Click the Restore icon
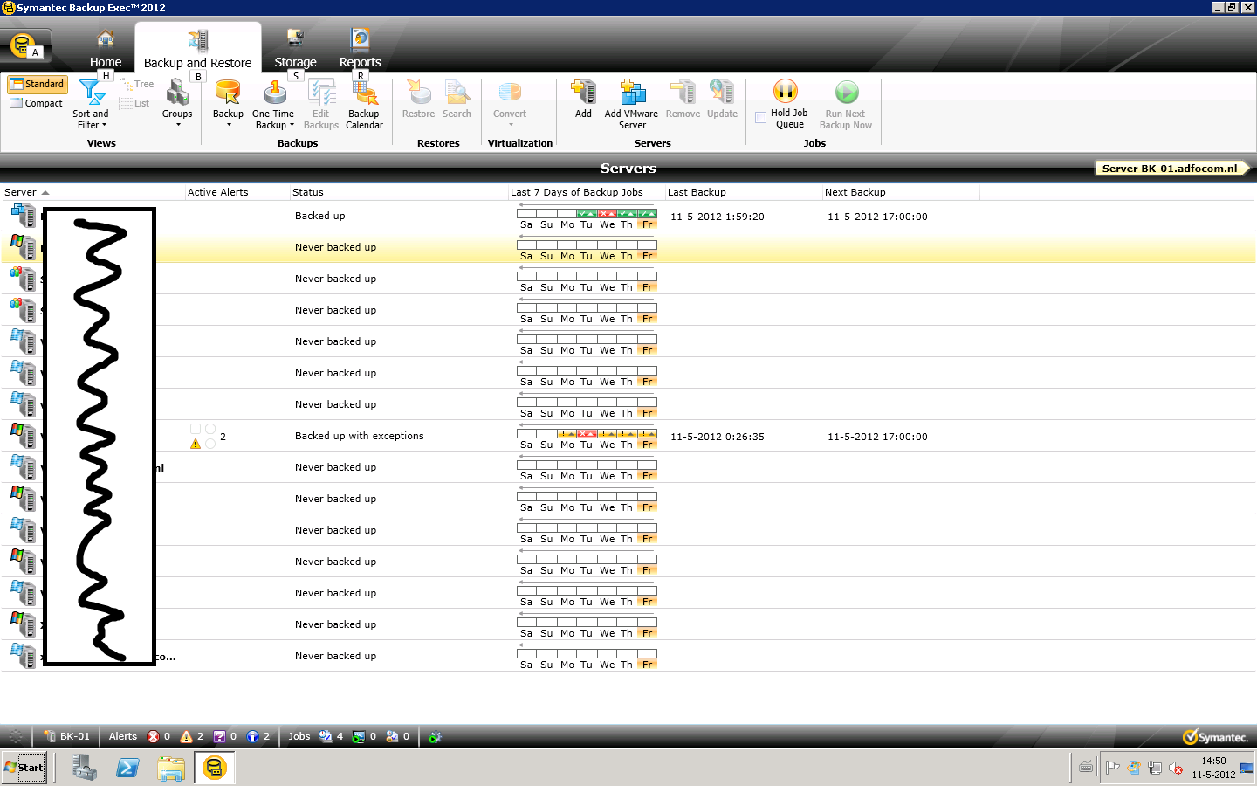Viewport: 1257px width, 786px height. pyautogui.click(x=418, y=100)
